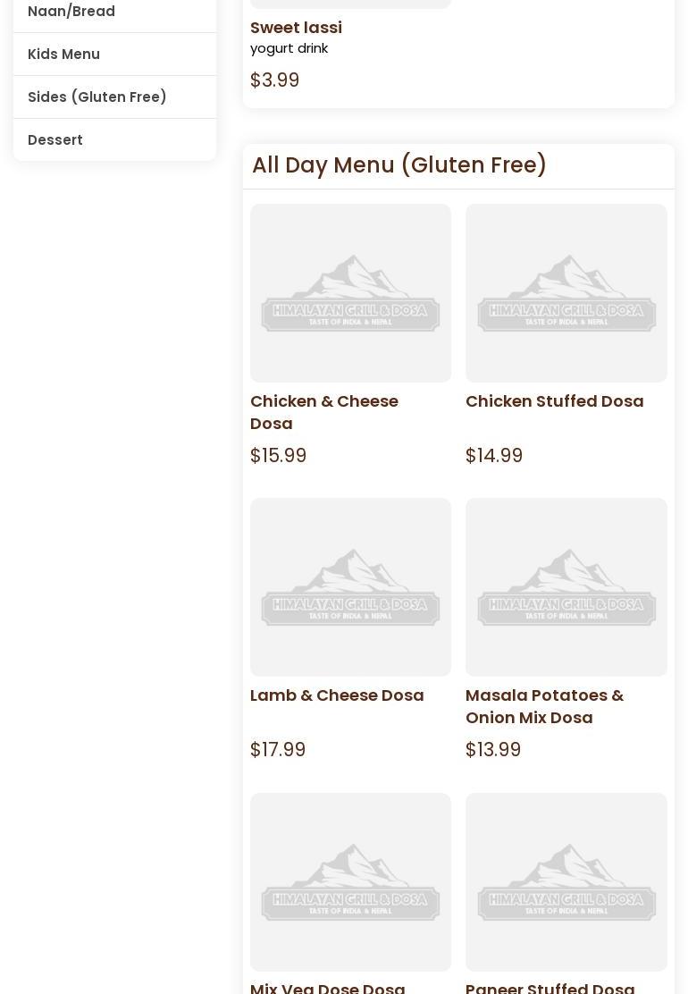Open the Sweet lassi item
This screenshot has height=994, width=688.
pyautogui.click(x=296, y=28)
